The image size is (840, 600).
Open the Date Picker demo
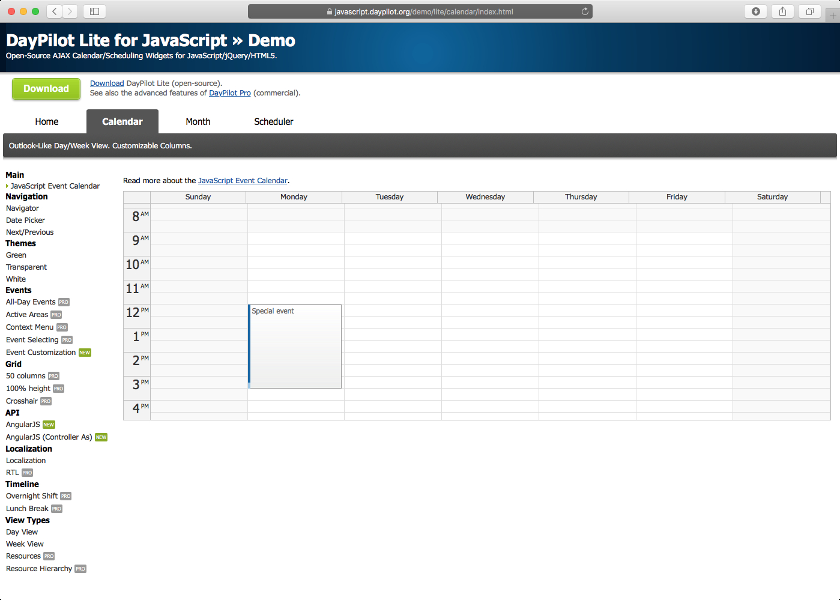click(x=25, y=220)
